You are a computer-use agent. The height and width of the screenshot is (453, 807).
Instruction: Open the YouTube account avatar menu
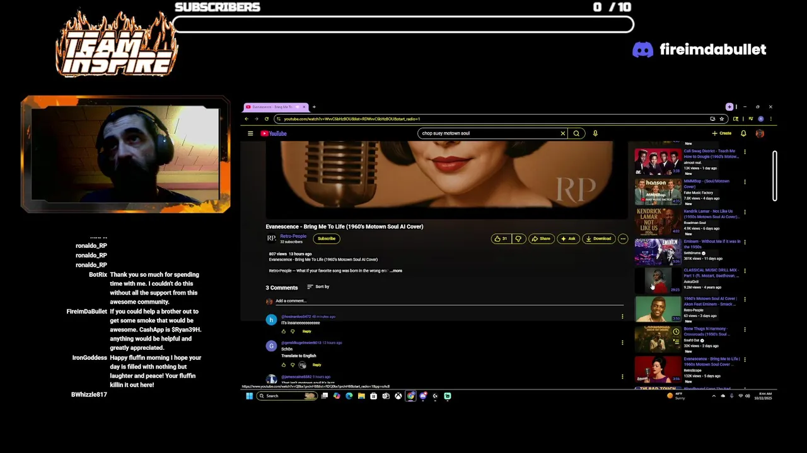(760, 133)
